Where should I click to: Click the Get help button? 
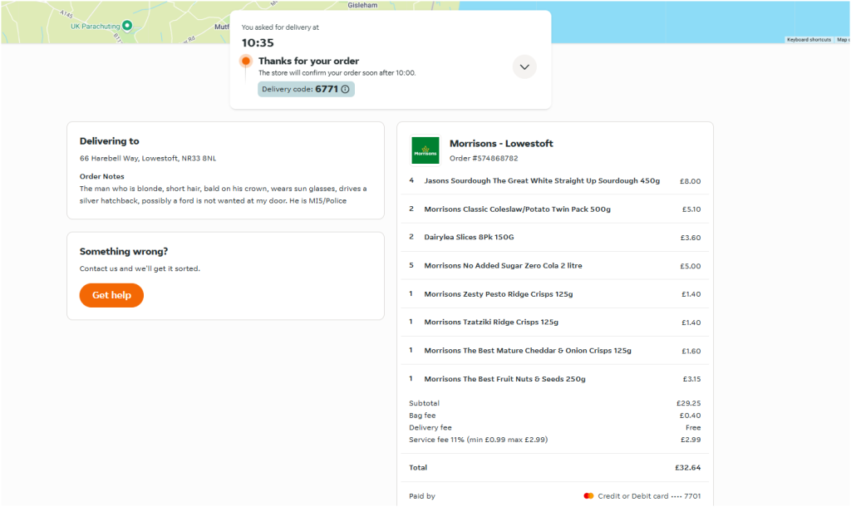(111, 295)
